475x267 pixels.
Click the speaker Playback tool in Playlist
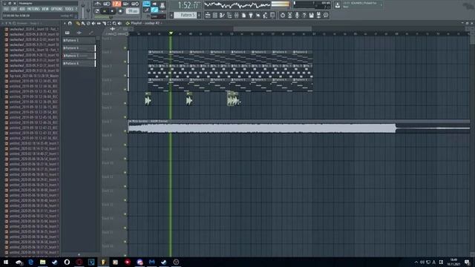(x=119, y=23)
